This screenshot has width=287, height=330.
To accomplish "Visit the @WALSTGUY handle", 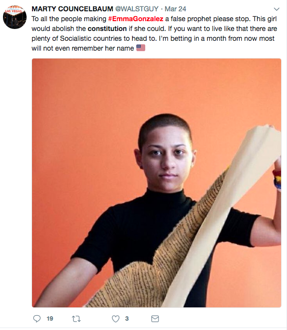I will pos(137,9).
